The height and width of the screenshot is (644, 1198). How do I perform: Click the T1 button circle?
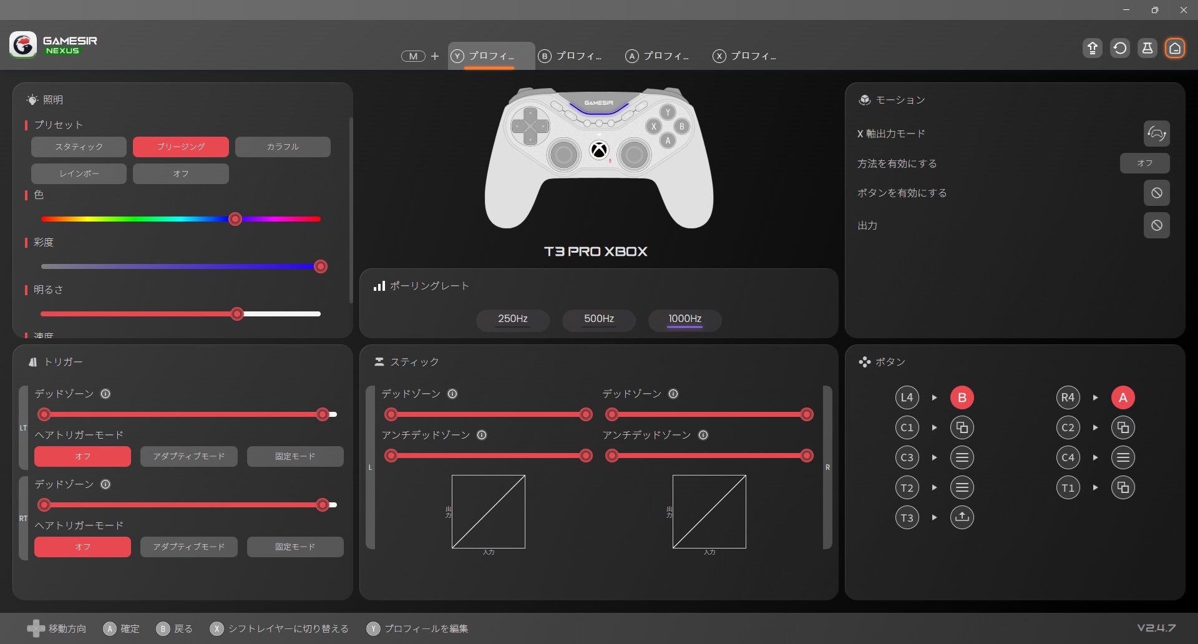click(x=1068, y=487)
